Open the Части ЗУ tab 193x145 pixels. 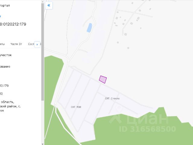(x=16, y=44)
